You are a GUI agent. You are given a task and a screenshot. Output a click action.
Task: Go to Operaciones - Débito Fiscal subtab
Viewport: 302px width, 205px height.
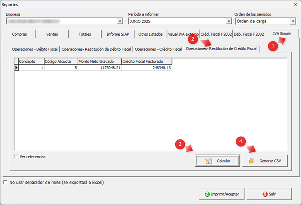point(35,49)
